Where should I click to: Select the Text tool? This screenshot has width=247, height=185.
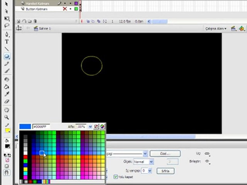point(7,42)
